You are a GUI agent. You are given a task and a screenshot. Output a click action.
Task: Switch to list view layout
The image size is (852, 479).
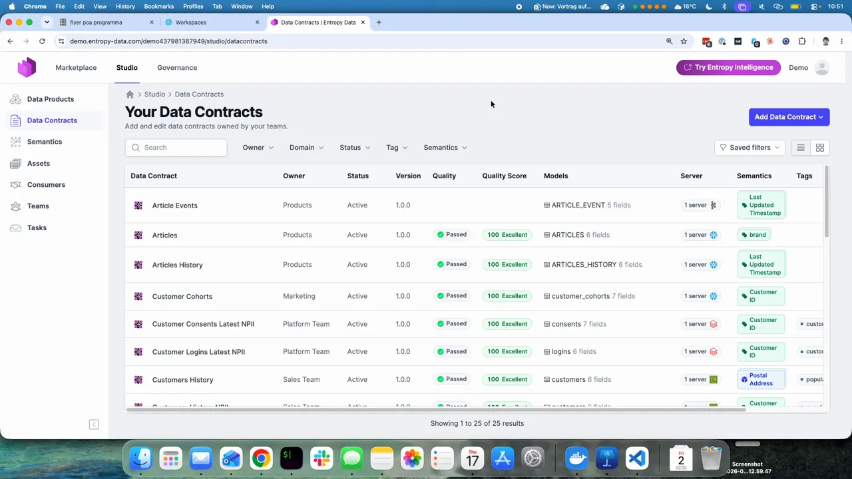coord(801,148)
